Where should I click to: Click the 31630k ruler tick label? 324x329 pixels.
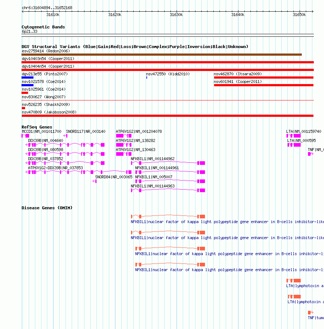176,15
